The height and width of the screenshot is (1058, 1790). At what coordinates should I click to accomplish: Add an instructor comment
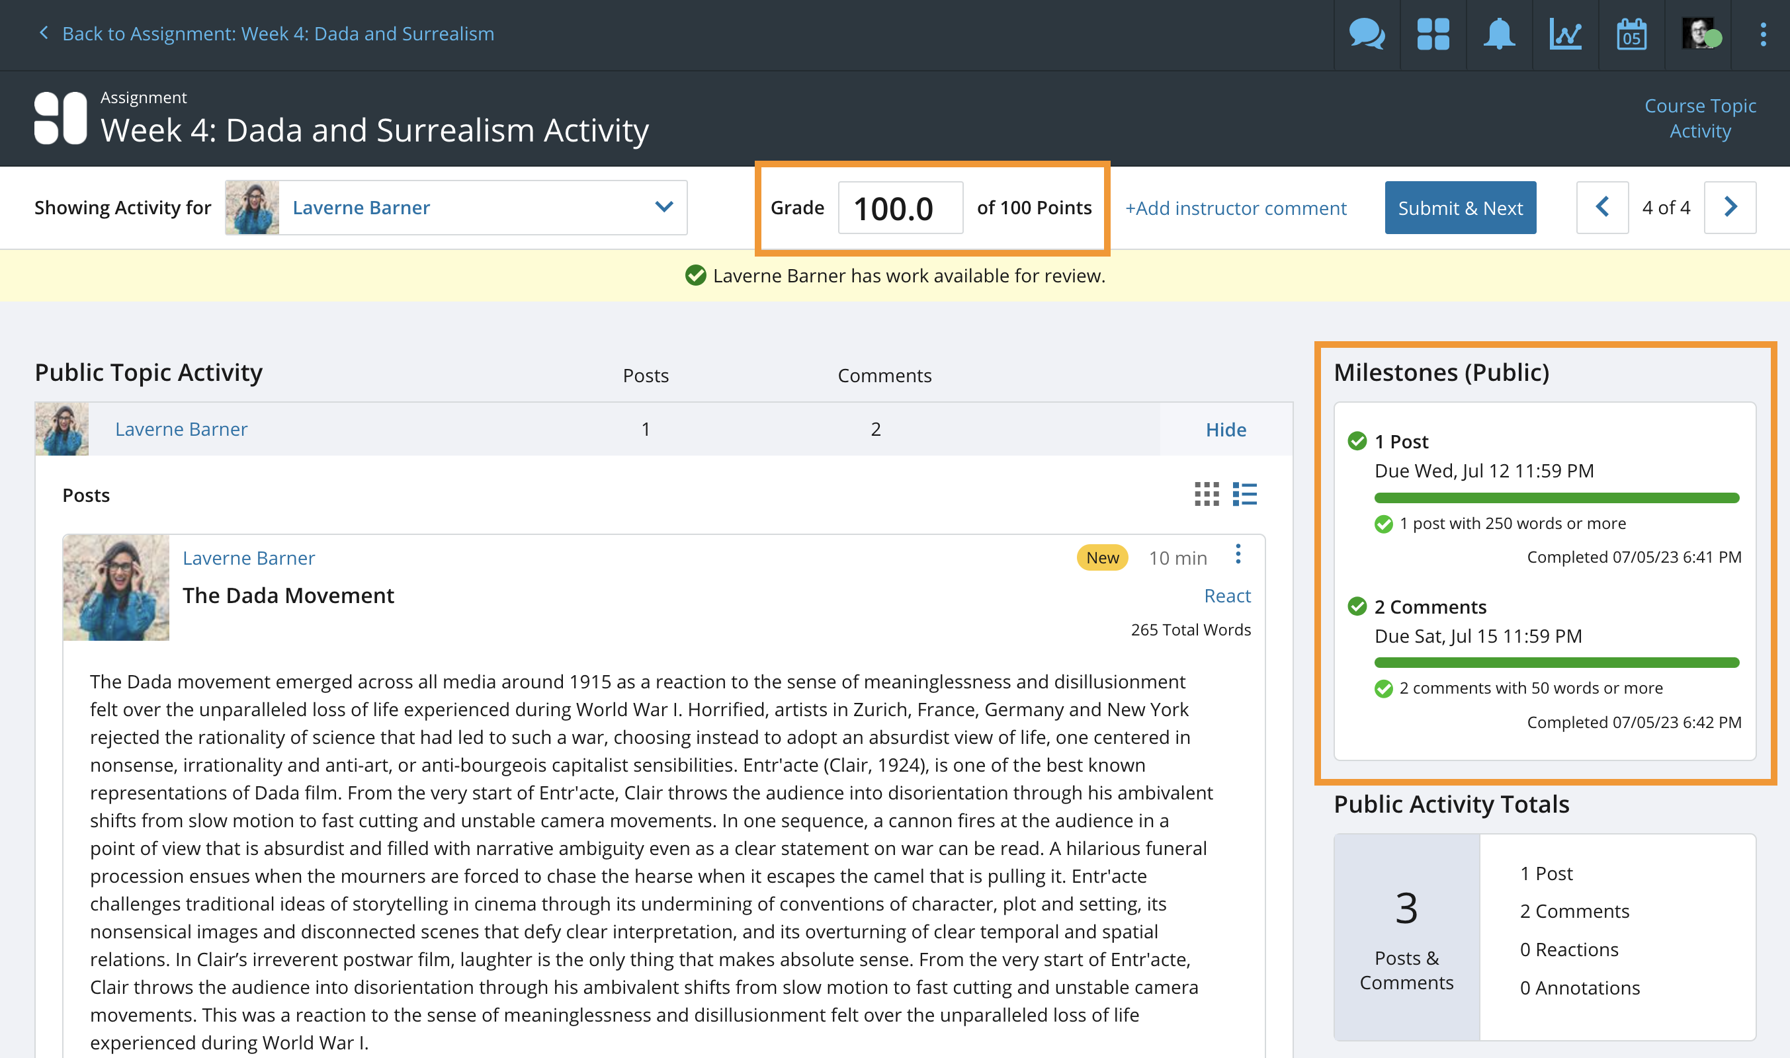(x=1235, y=208)
